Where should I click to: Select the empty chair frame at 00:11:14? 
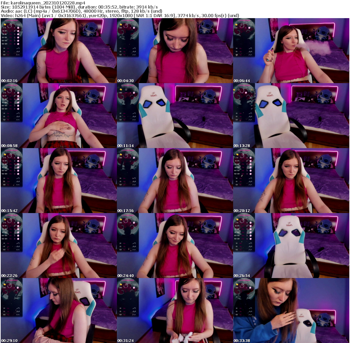pos(175,116)
